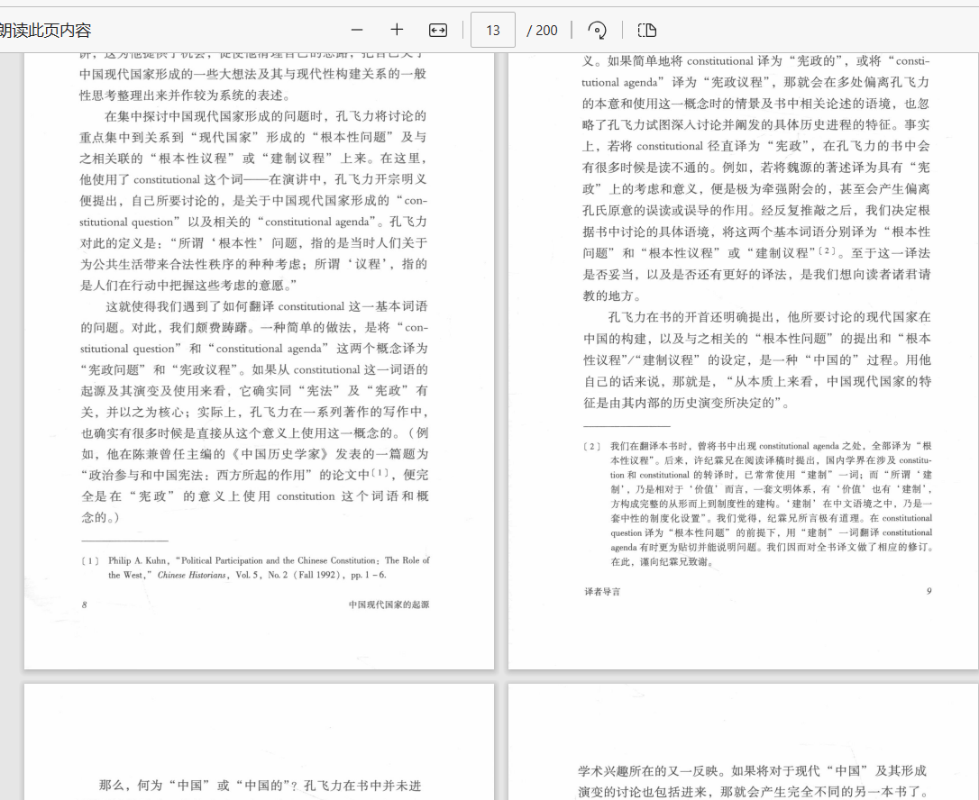Click the rotate page icon

pos(597,30)
